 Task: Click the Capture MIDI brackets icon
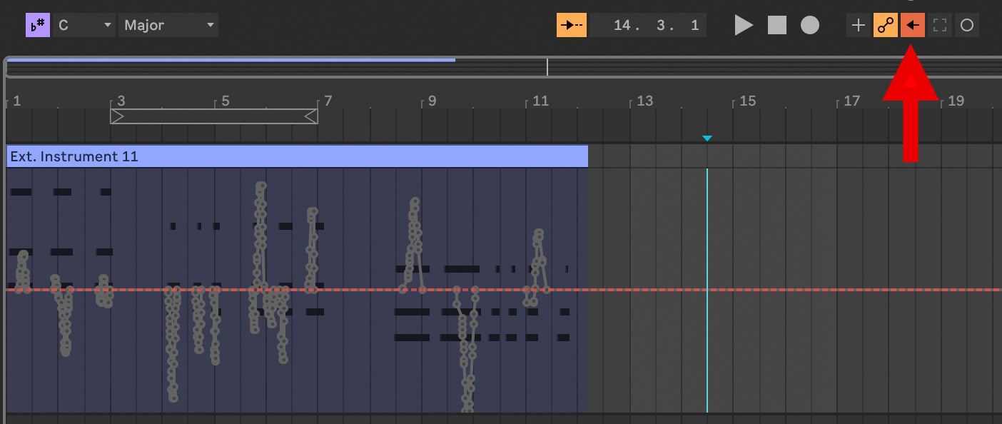coord(940,25)
